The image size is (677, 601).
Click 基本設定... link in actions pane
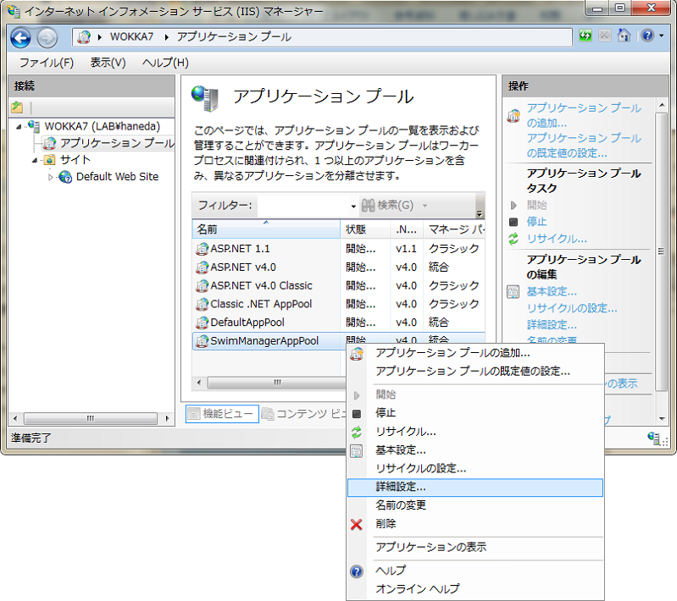click(552, 292)
